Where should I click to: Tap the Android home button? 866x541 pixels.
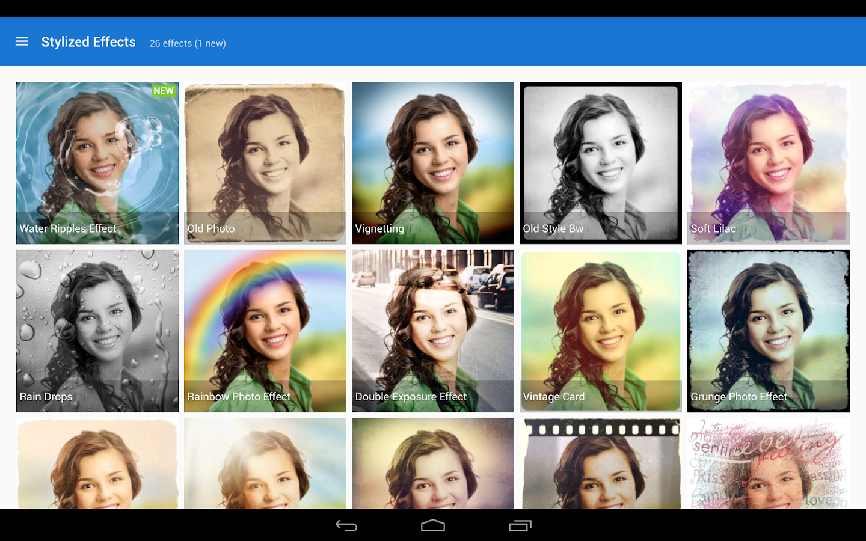[x=433, y=526]
